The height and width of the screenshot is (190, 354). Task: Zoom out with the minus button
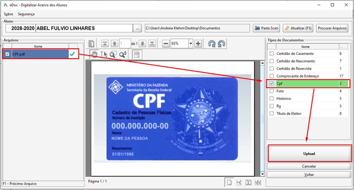tap(166, 44)
